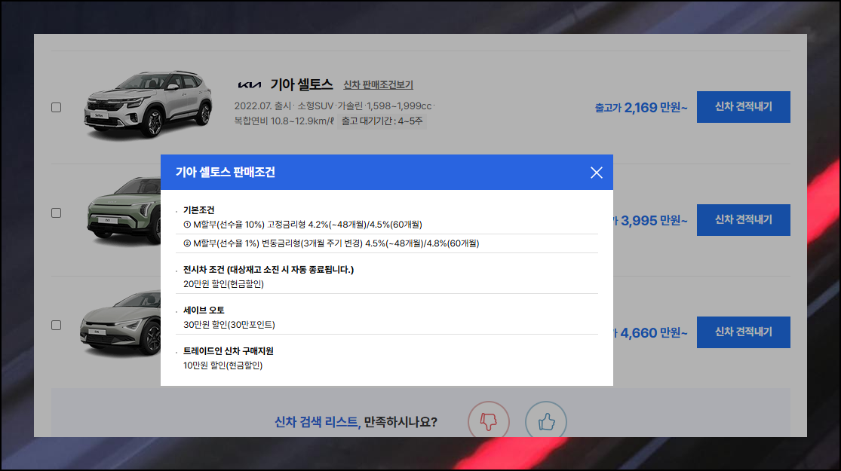Click the 2022.07. 출시 소형SUV spec line
Image resolution: width=841 pixels, height=471 pixels.
coord(334,106)
